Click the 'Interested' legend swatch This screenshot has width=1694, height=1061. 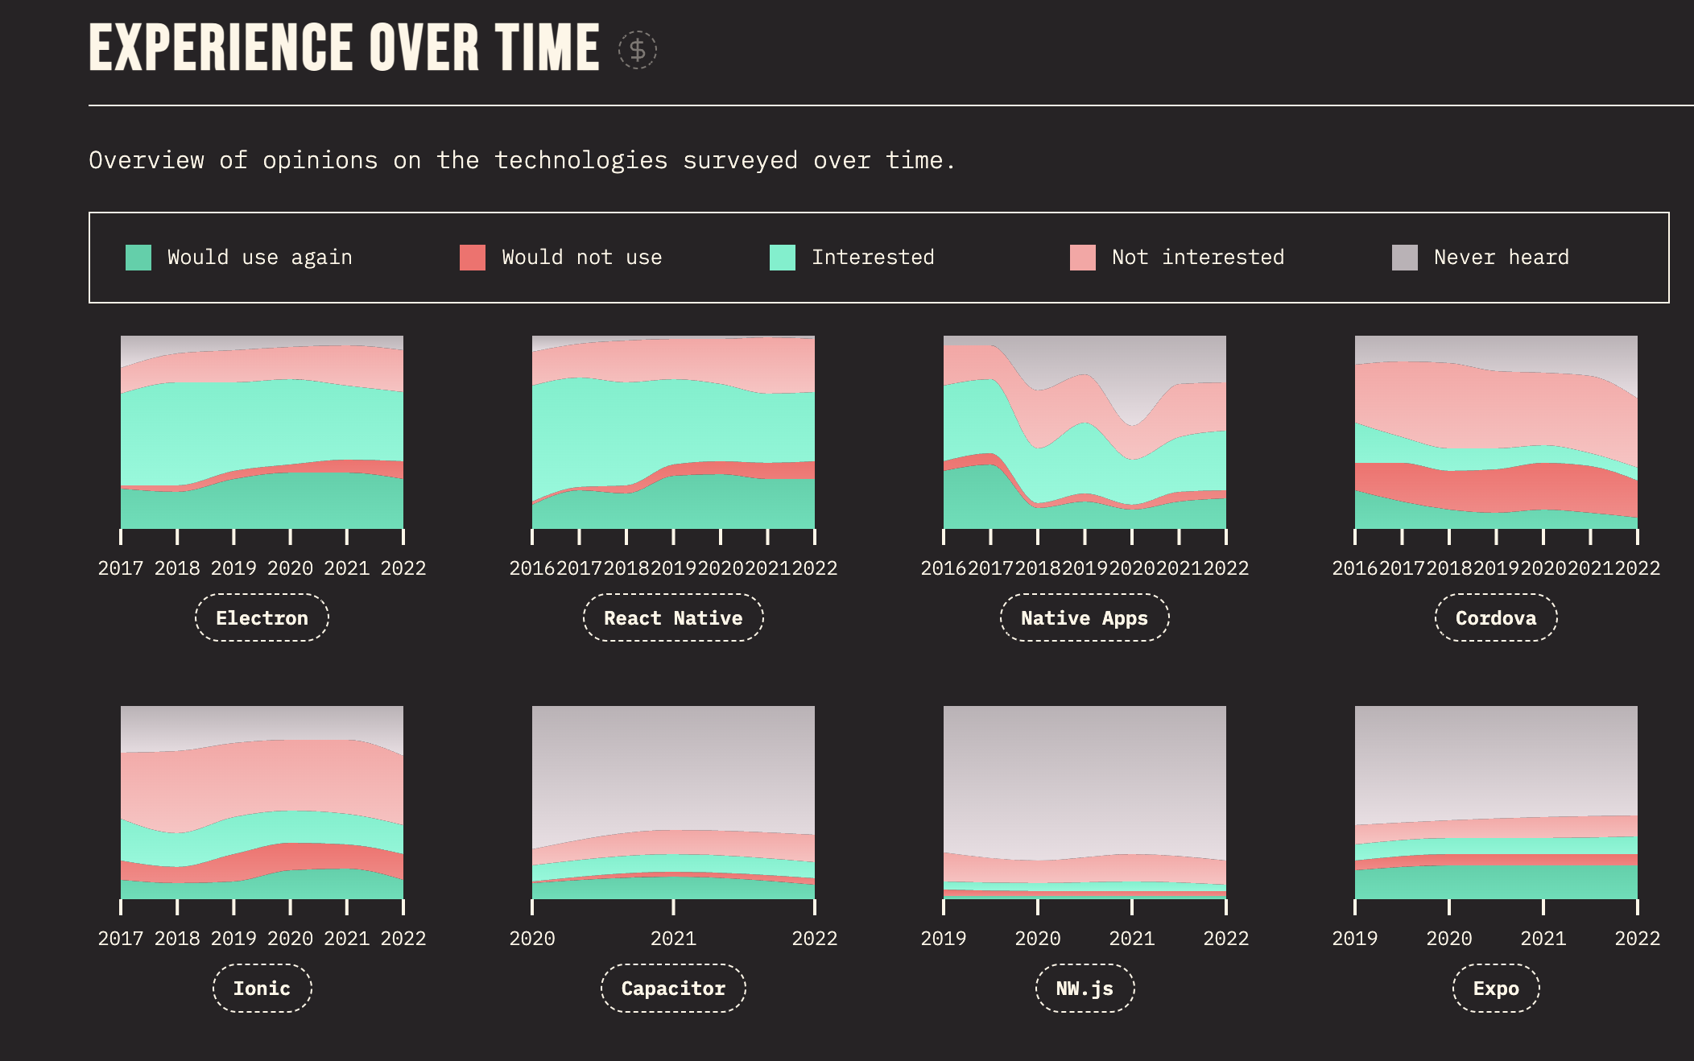783,258
